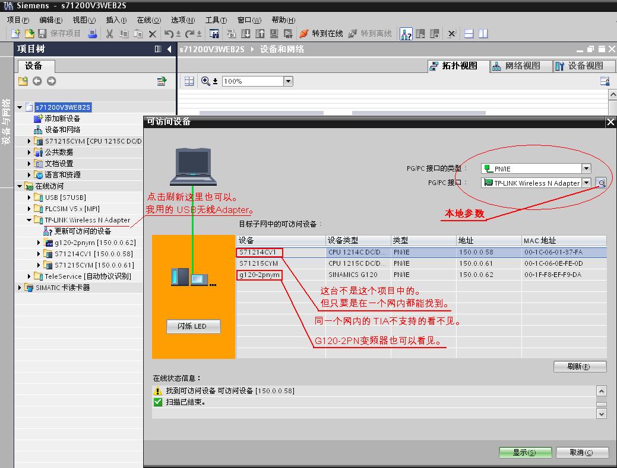The height and width of the screenshot is (468, 617).
Task: Select the g120-2pnym row in device table
Action: [x=421, y=275]
